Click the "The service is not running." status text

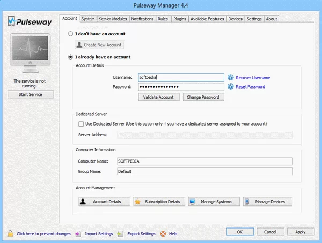tap(30, 84)
